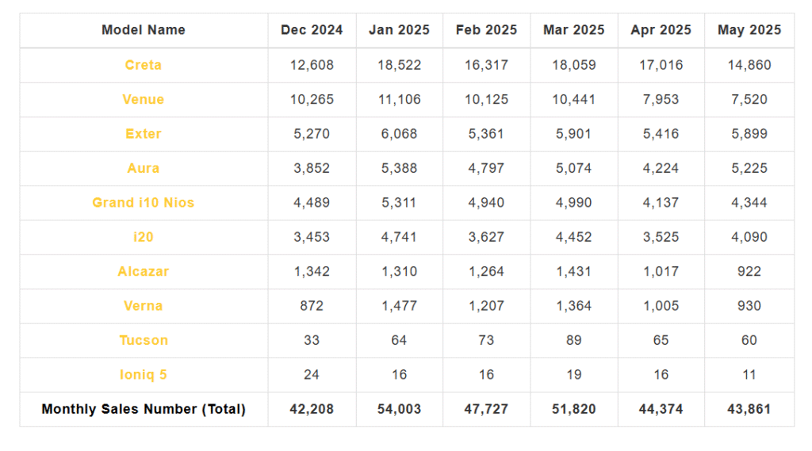This screenshot has width=812, height=451.
Task: Follow the Verna model link
Action: pos(143,306)
